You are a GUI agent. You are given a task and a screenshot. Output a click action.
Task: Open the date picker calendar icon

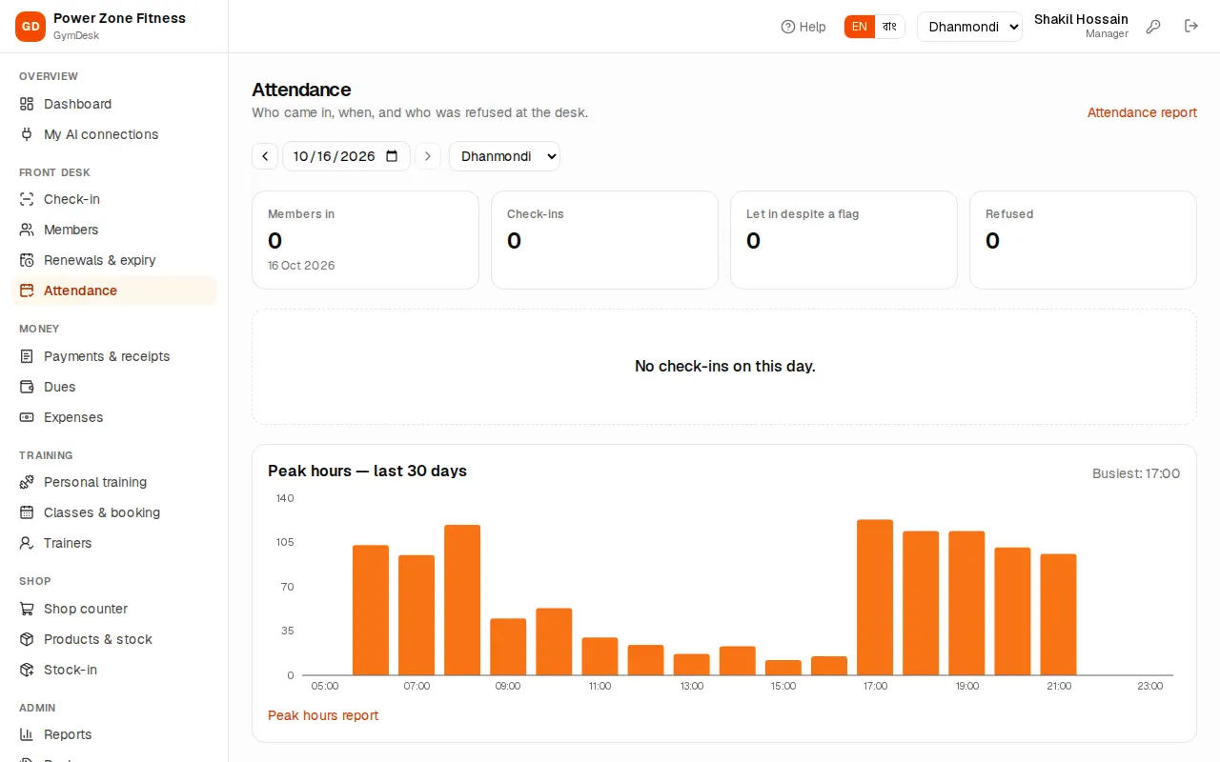tap(392, 156)
